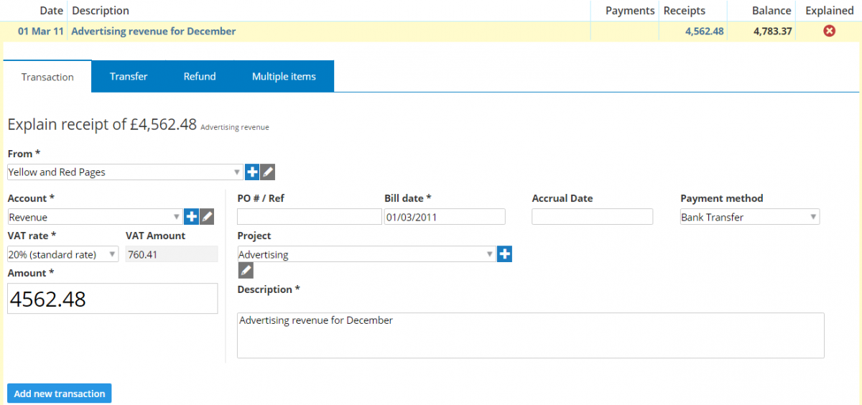
Task: Switch to the Multiple items tab
Action: coord(284,76)
